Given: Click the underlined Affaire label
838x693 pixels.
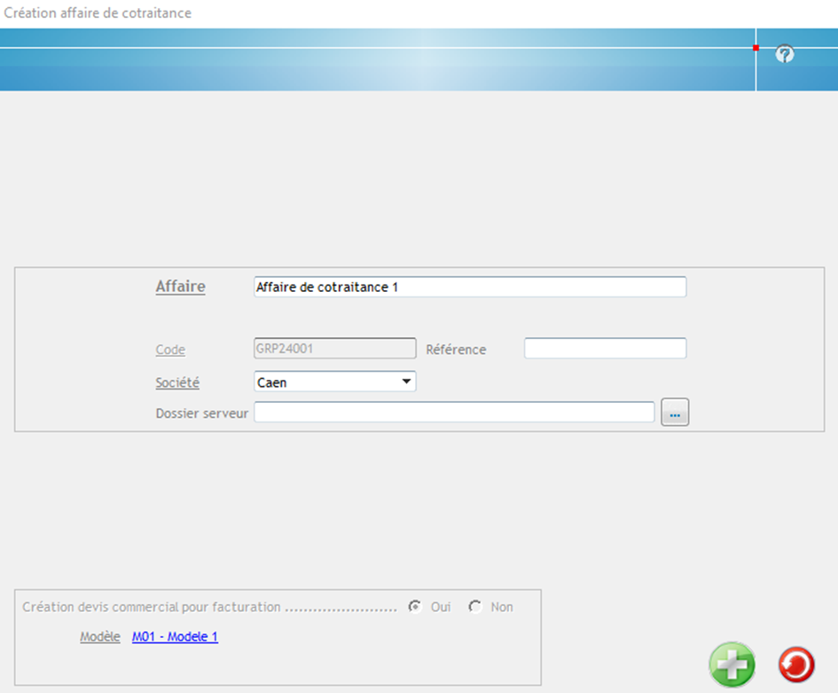Looking at the screenshot, I should point(180,287).
